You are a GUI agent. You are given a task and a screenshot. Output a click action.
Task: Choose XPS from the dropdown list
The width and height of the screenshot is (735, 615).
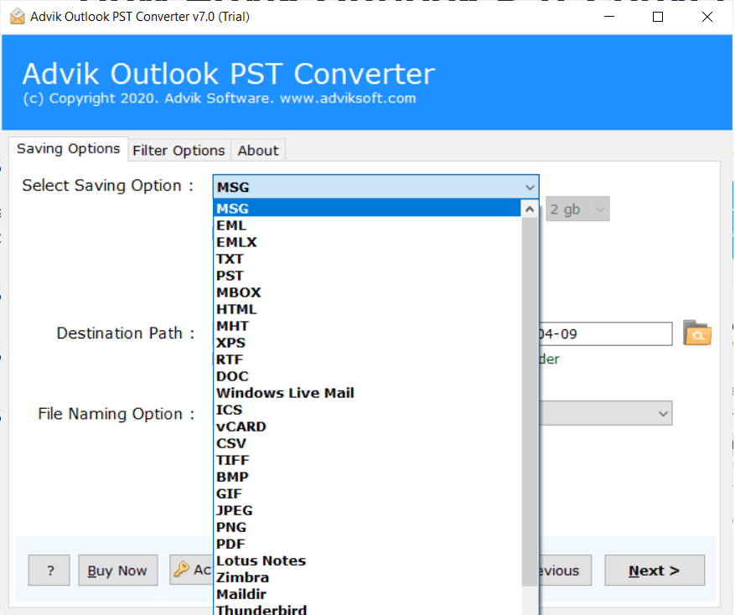[x=367, y=343]
